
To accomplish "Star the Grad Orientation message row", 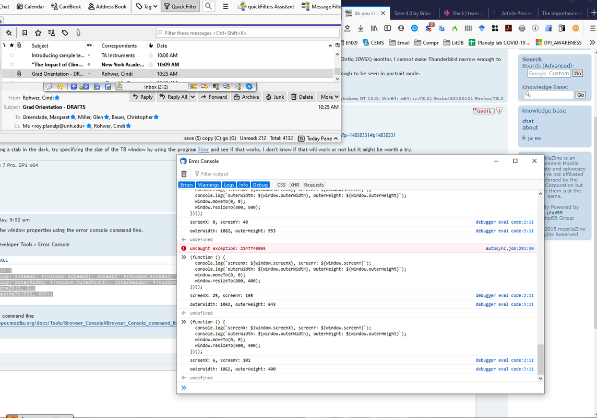I will click(x=12, y=74).
